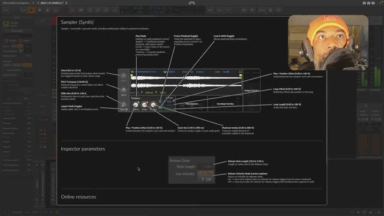Screen dimensions: 384x216
Task: Click the Glide knob in the Sampler diagram
Action: [124, 104]
